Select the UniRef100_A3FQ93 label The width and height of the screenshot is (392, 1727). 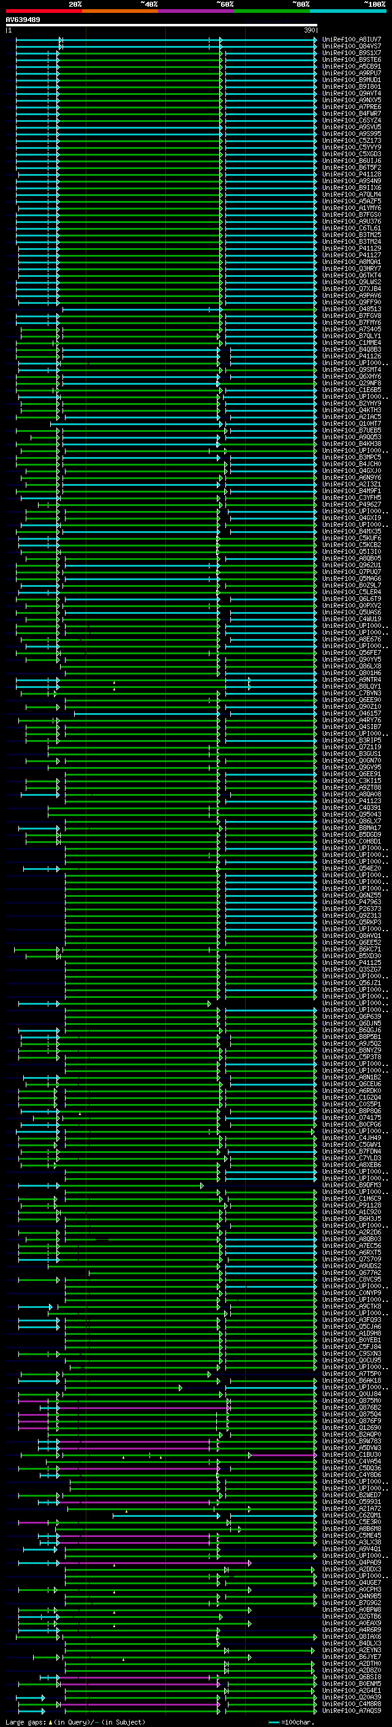point(352,1320)
